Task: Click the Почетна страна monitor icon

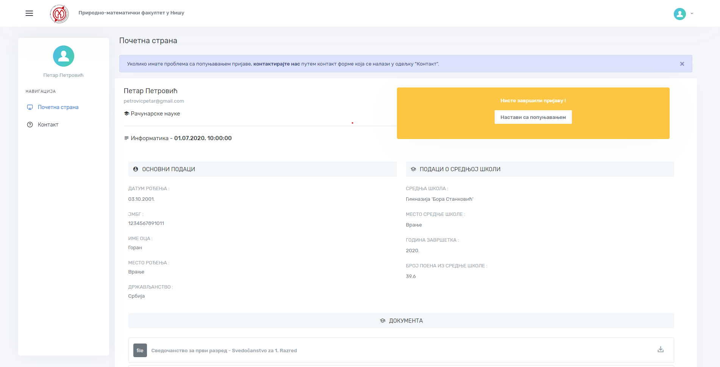Action: click(30, 107)
